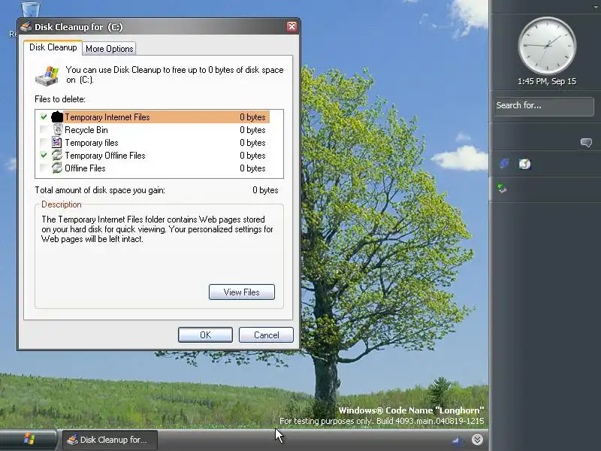Viewport: 601px width, 451px height.
Task: Switch to the More Options tab
Action: [x=109, y=49]
